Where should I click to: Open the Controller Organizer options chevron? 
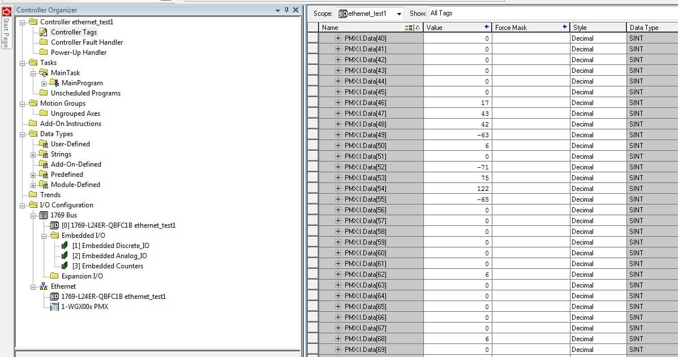pyautogui.click(x=277, y=10)
